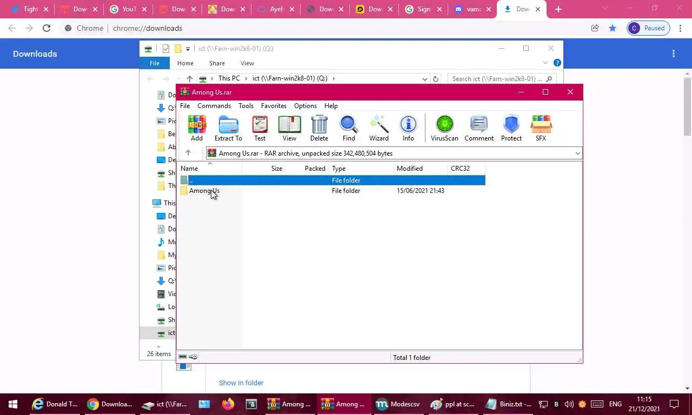Click the Protect shield icon
The height and width of the screenshot is (415, 692).
tap(511, 128)
